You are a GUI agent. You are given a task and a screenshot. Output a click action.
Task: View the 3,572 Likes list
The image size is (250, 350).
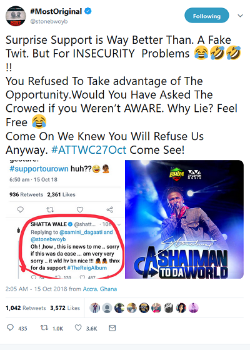(x=65, y=308)
